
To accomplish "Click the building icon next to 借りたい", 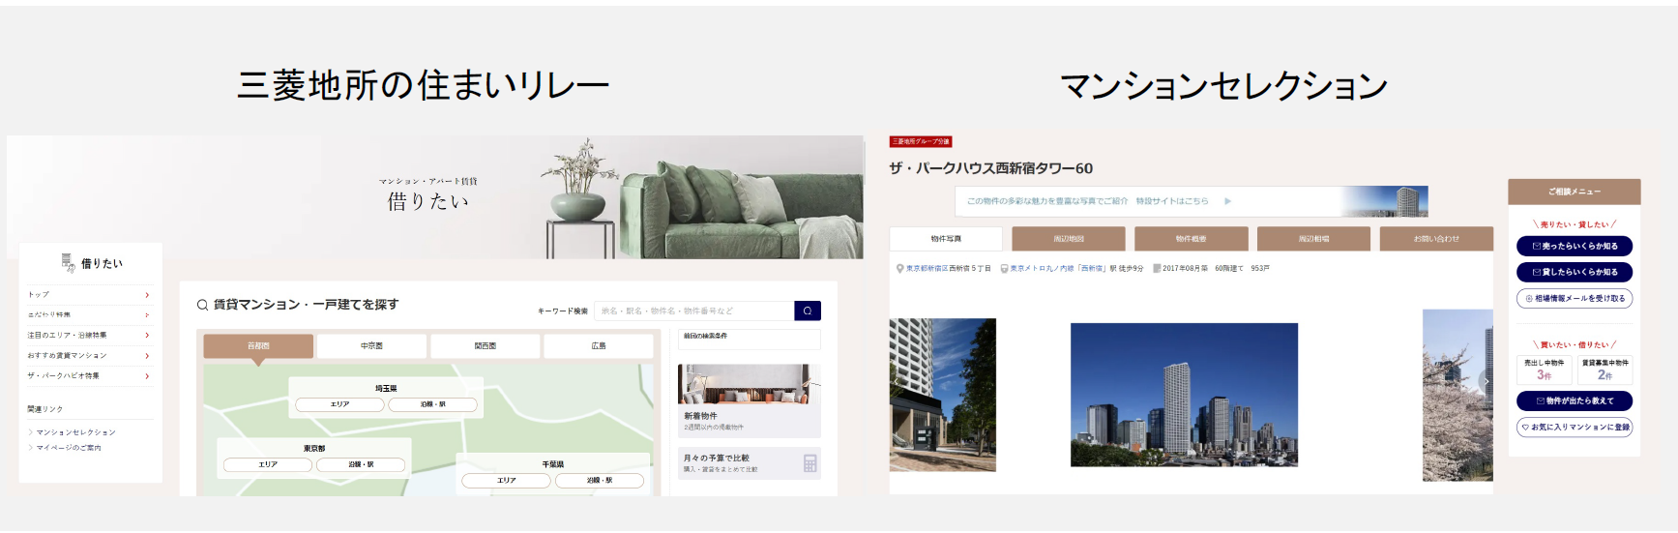I will [x=68, y=262].
